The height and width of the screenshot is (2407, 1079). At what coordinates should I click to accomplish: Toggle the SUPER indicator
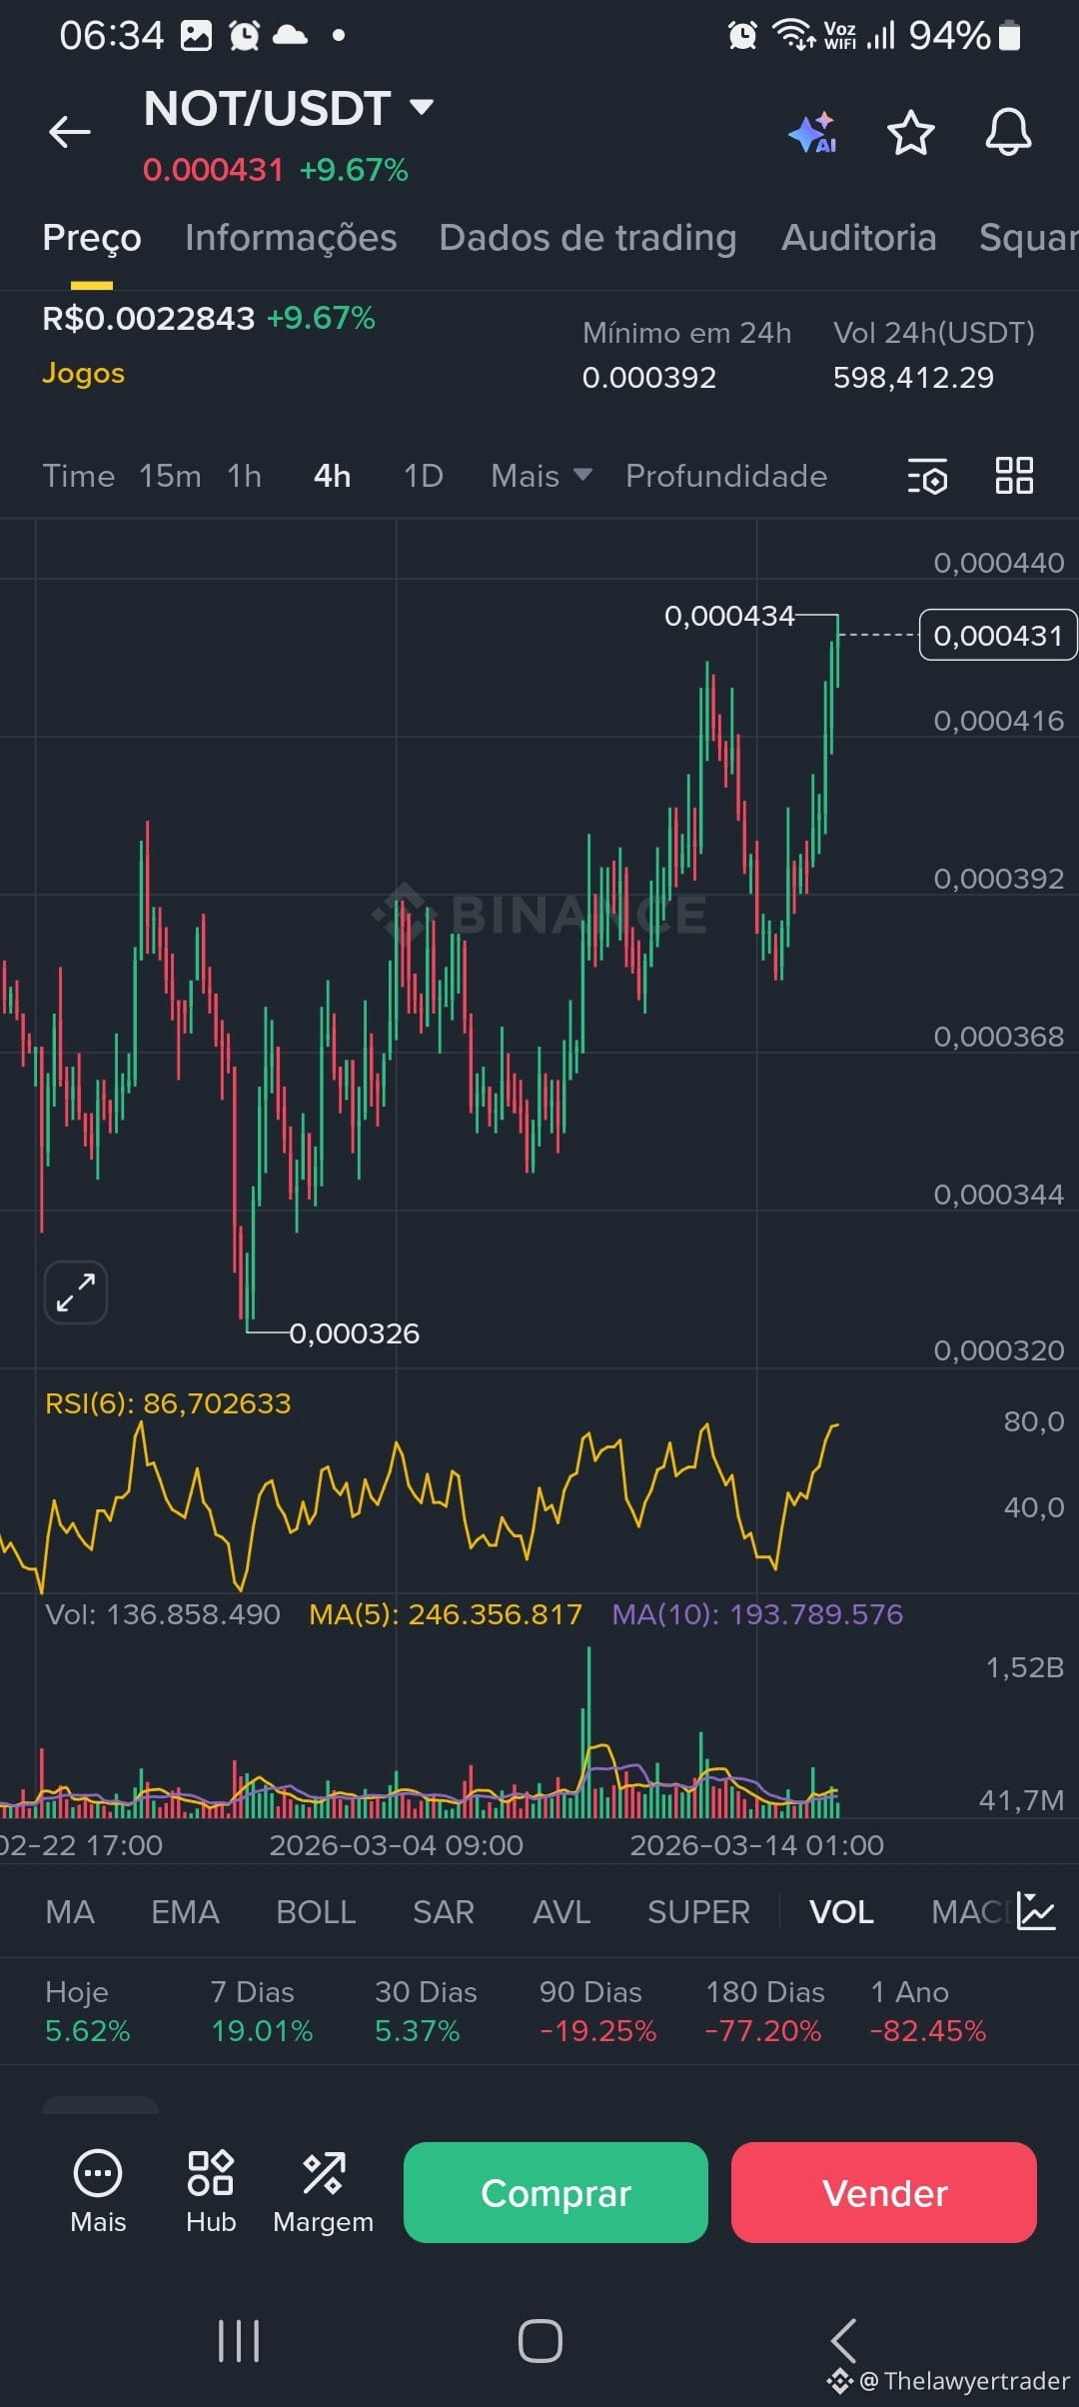pyautogui.click(x=698, y=1912)
